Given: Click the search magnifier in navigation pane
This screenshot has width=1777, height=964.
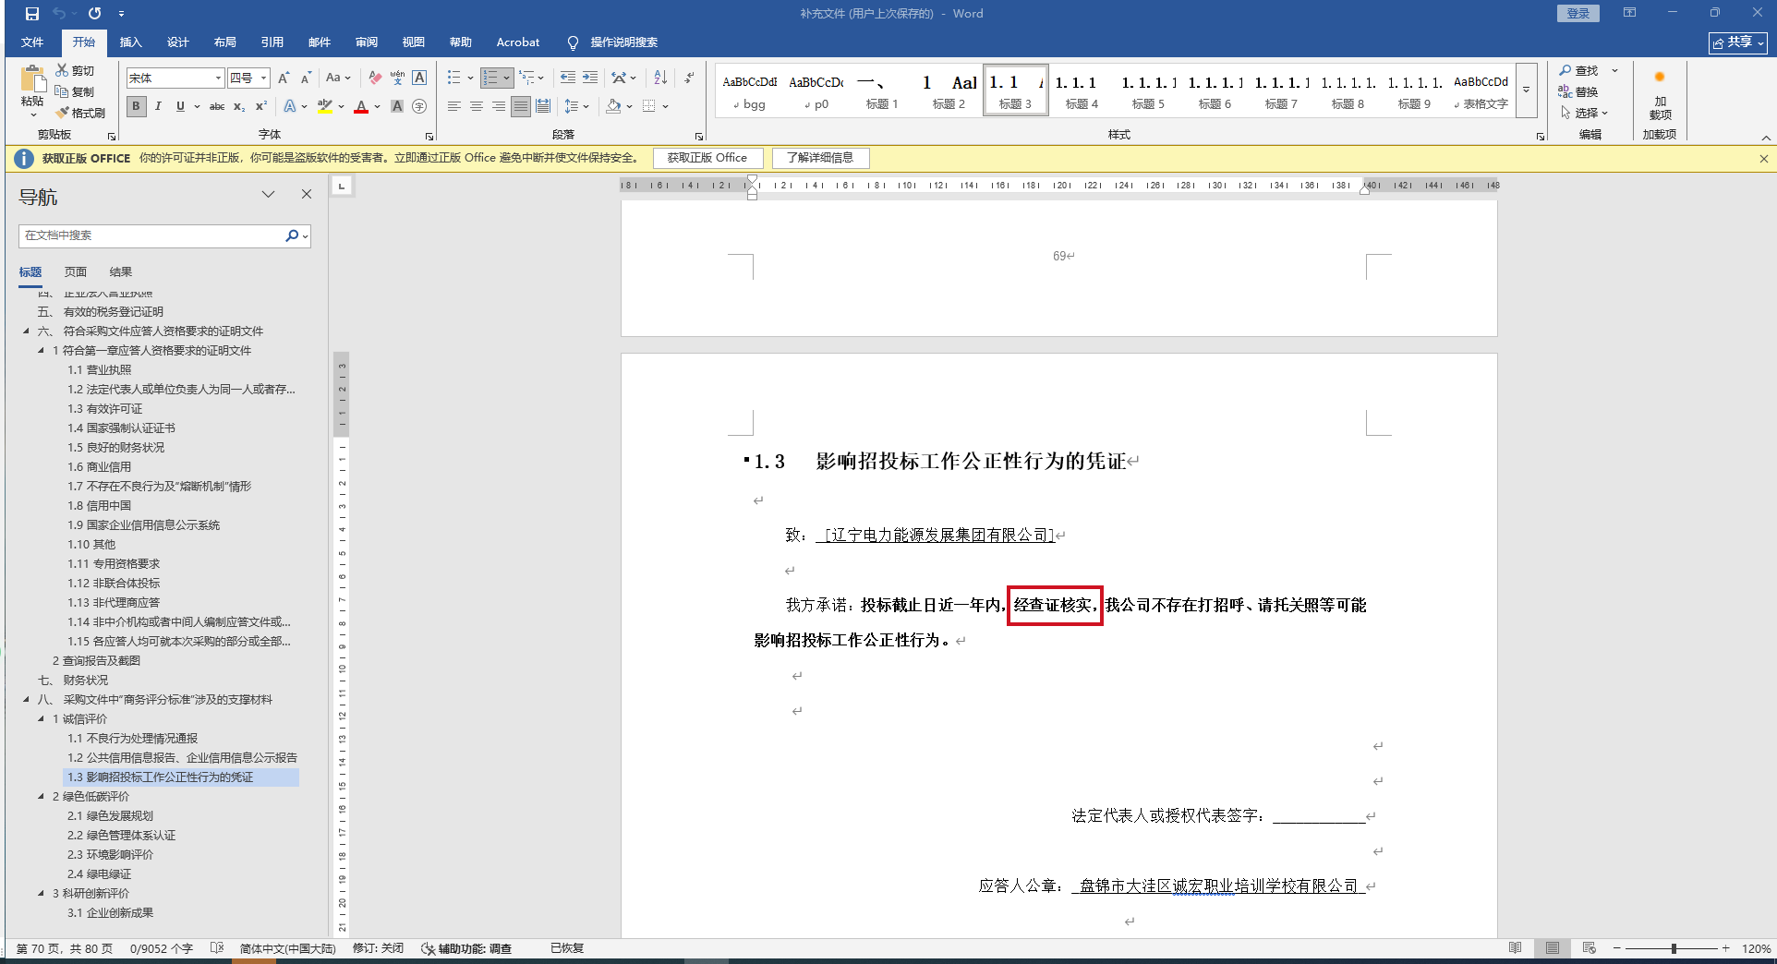Looking at the screenshot, I should [x=292, y=235].
